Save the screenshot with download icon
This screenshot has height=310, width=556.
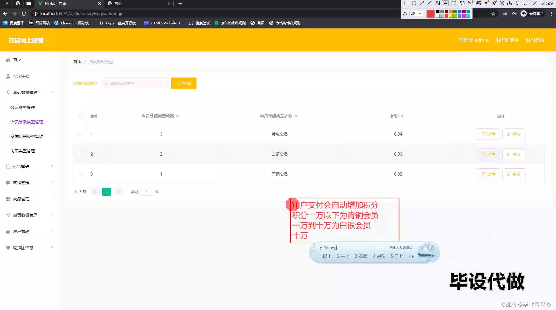pos(510,3)
